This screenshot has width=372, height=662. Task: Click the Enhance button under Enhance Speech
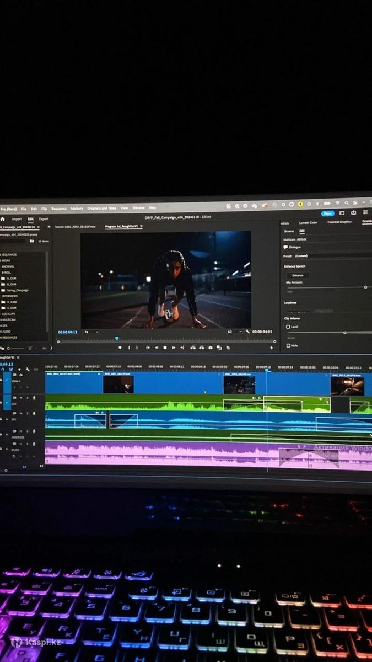[298, 275]
